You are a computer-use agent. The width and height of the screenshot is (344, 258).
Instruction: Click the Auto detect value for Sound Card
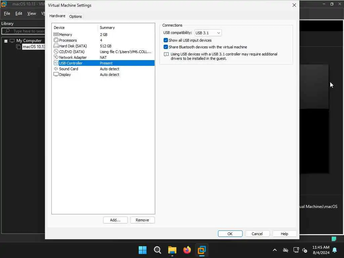(x=110, y=69)
